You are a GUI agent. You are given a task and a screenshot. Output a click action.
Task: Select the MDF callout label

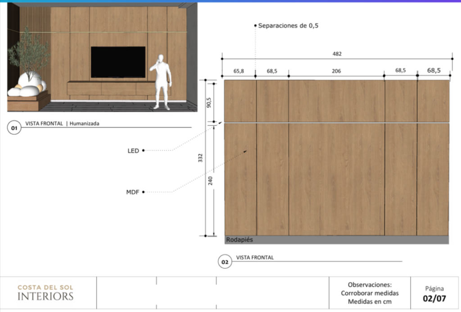point(133,192)
